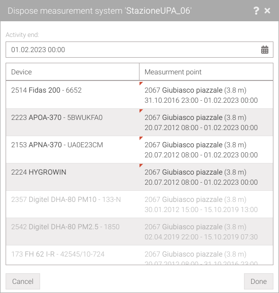The image size is (279, 293).
Task: Click red marker on APOA-370 row
Action: tap(141, 111)
